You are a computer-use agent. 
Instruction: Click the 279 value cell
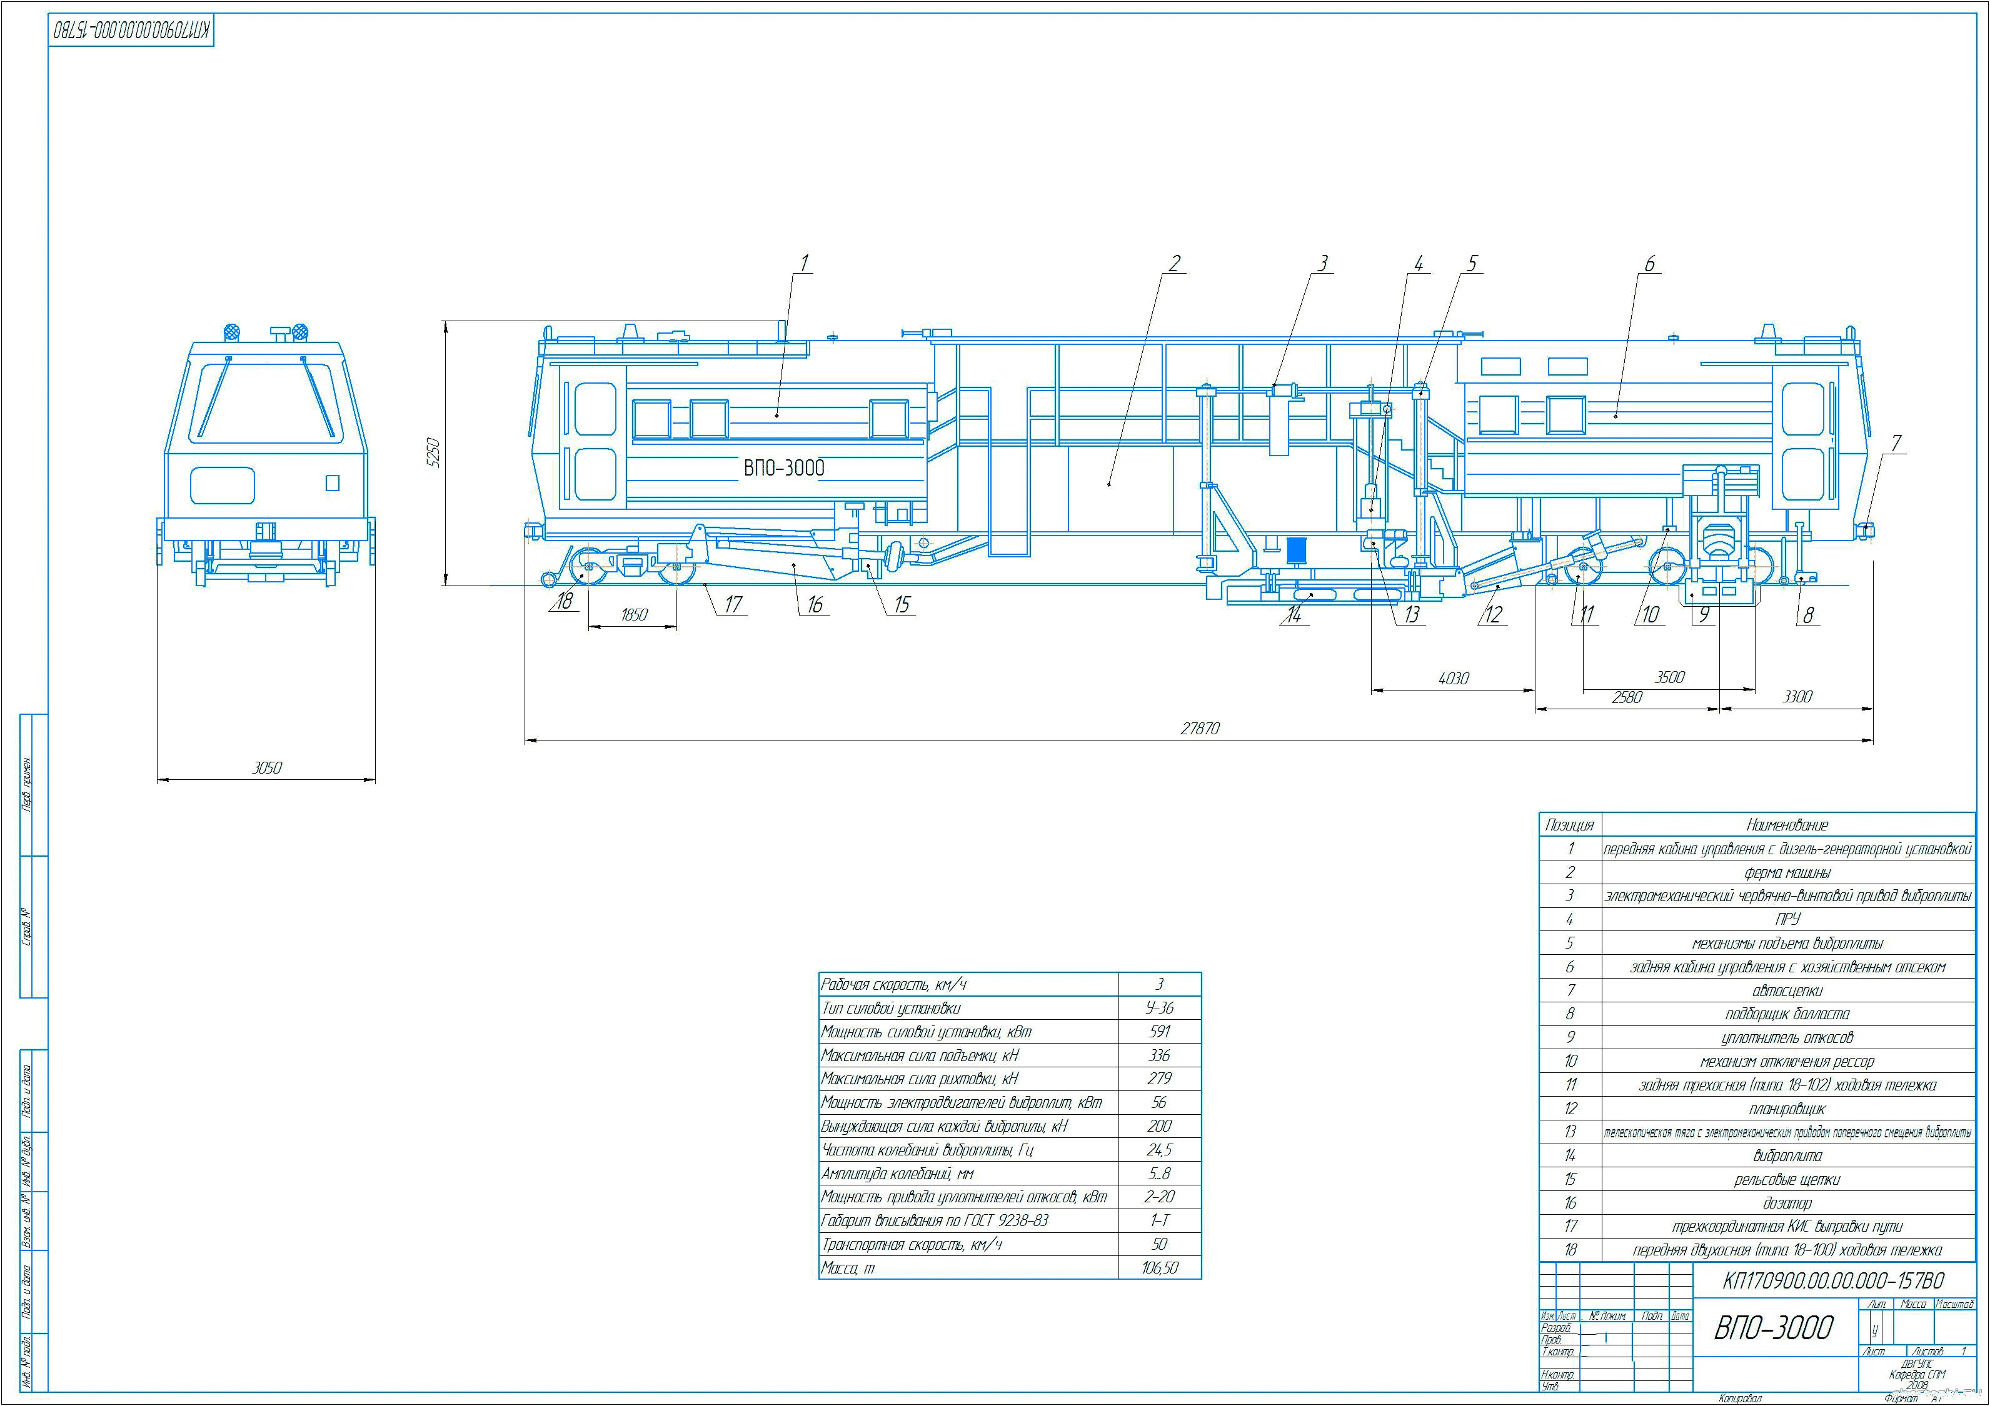pos(1160,1079)
